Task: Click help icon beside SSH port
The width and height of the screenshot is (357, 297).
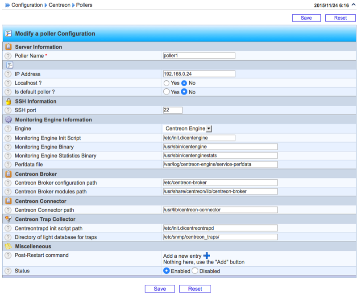Action: (x=8, y=110)
